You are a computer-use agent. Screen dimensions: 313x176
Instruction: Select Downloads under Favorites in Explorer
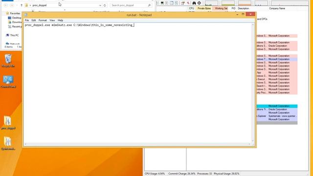15,22
